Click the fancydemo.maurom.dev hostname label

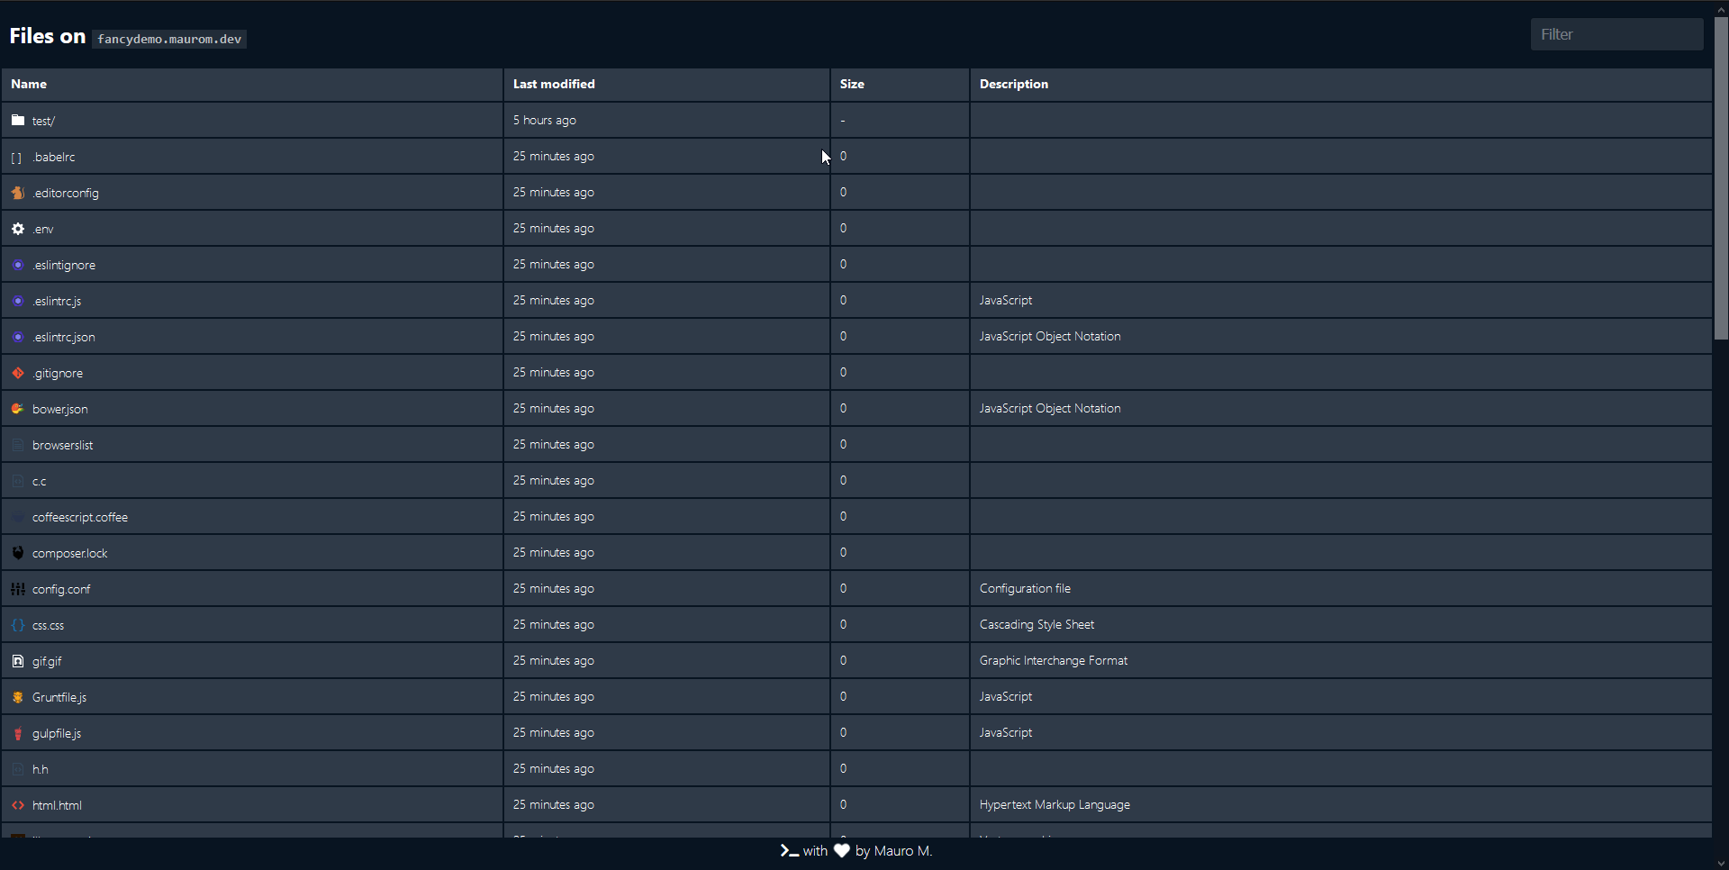point(169,39)
